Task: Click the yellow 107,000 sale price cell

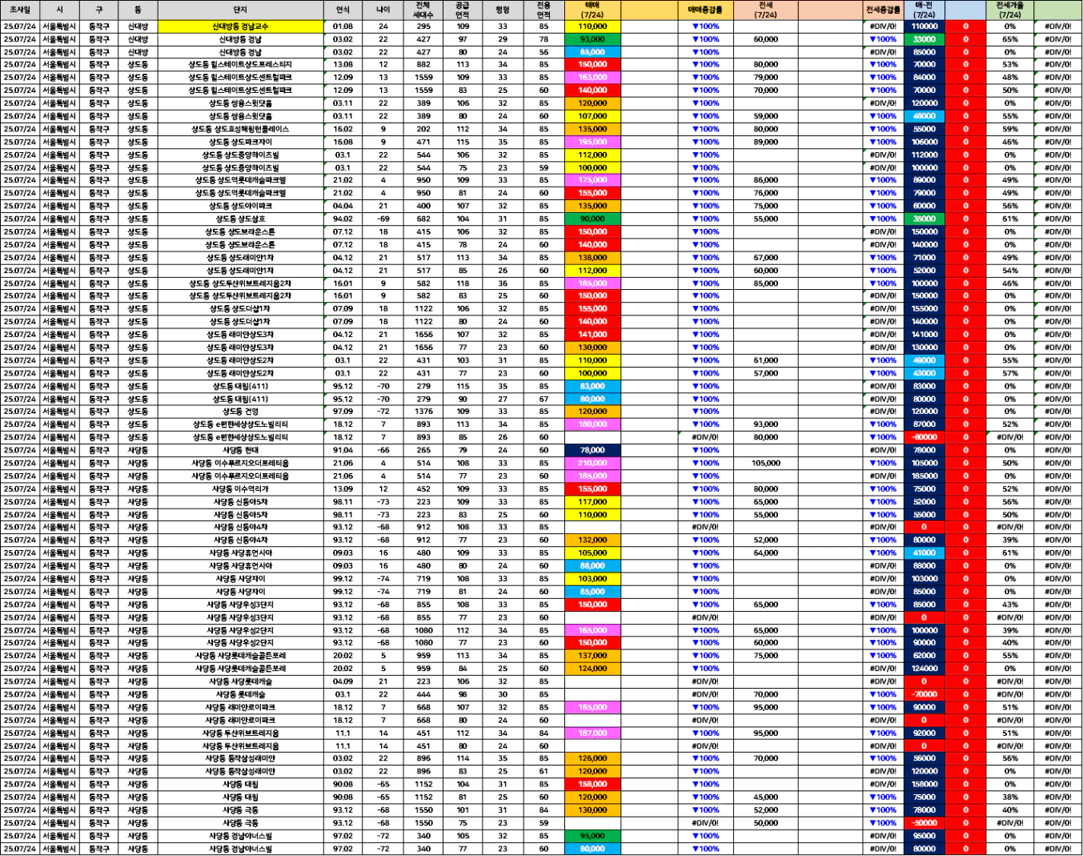Action: tap(592, 116)
